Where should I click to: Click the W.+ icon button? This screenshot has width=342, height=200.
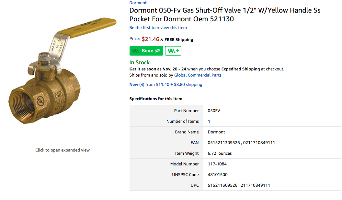(x=173, y=51)
